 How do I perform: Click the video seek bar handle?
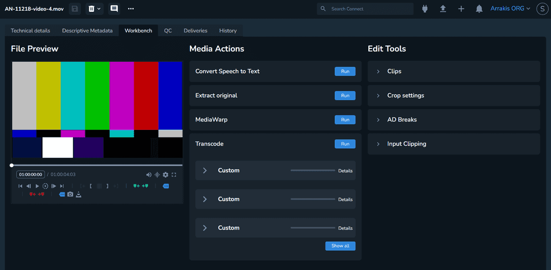[12, 165]
